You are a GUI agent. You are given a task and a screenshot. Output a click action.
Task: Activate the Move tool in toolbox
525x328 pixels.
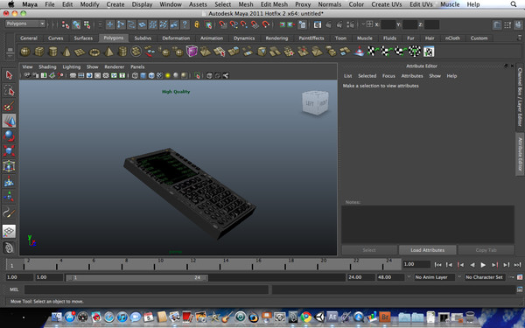click(x=9, y=121)
